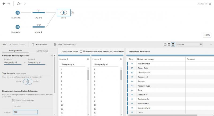Open Limpiar 2 Geography Id clause field
Viewport: 214px width, 116px height.
37,63
